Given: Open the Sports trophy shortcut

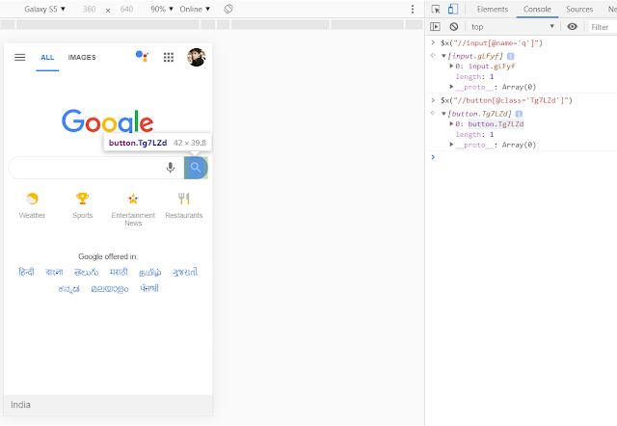Looking at the screenshot, I should pyautogui.click(x=82, y=205).
